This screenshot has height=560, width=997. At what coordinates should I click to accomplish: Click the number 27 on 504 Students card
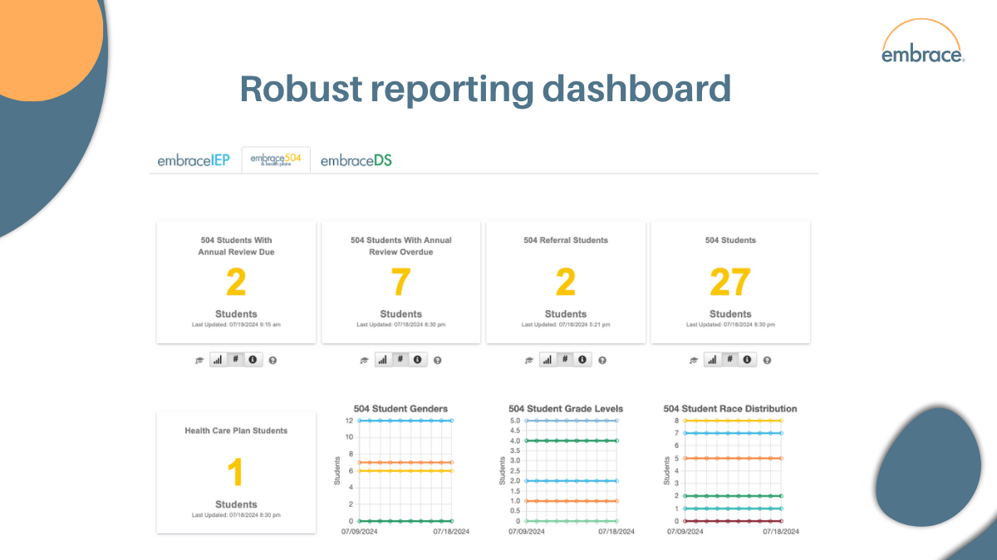730,283
